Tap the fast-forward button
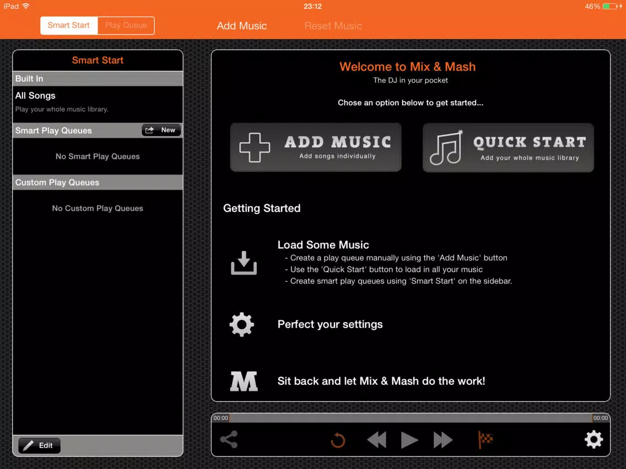 pyautogui.click(x=442, y=440)
